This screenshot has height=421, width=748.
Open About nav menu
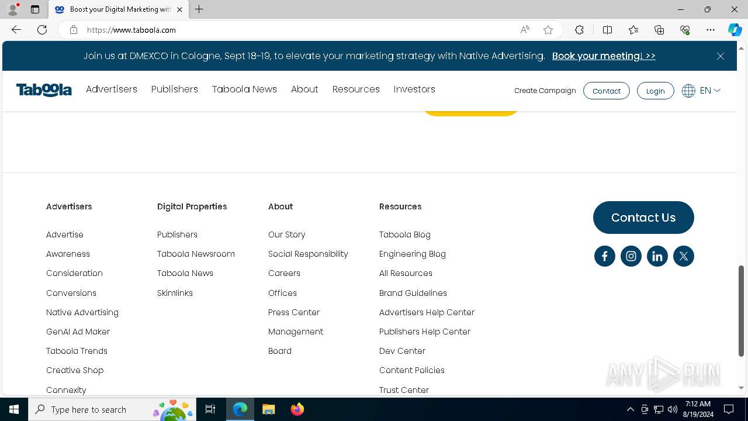[304, 89]
